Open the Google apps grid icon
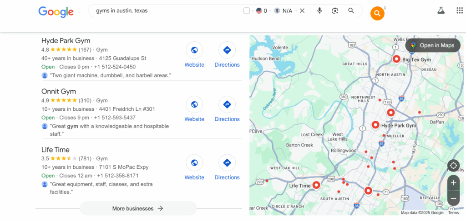Viewport: 466px width, 221px height. [x=460, y=11]
